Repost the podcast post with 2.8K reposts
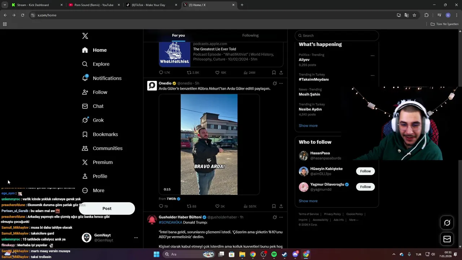This screenshot has height=260, width=462. point(193,73)
